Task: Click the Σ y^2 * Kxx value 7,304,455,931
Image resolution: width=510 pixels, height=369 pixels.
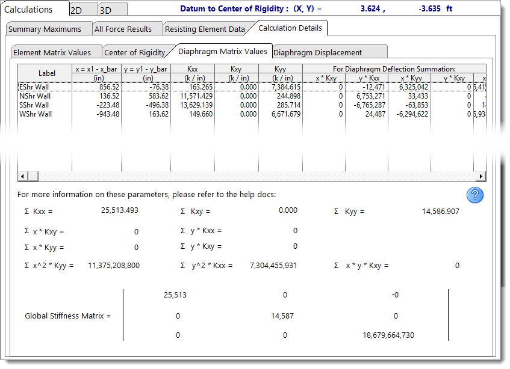Action: [x=273, y=266]
